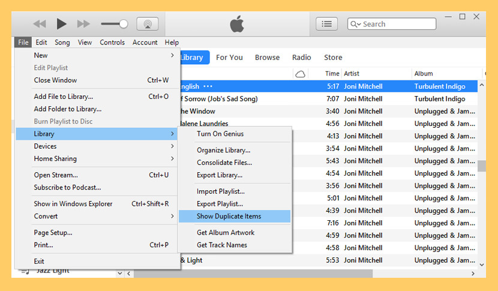
Task: Click the Apple logo display
Action: (237, 24)
